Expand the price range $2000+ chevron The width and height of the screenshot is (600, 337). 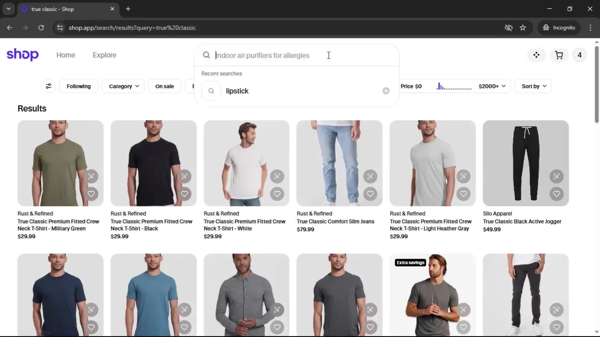(x=504, y=86)
